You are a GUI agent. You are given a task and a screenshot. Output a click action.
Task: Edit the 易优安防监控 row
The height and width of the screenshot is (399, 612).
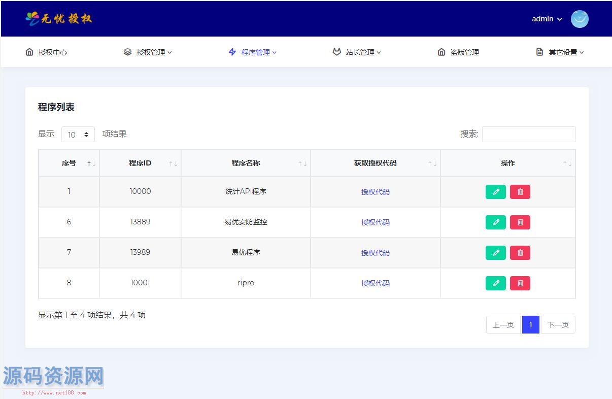tap(496, 222)
